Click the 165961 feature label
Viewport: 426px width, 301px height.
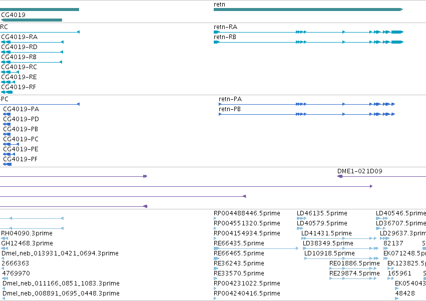(399, 273)
